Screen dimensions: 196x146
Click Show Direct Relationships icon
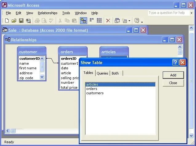coord(92,20)
